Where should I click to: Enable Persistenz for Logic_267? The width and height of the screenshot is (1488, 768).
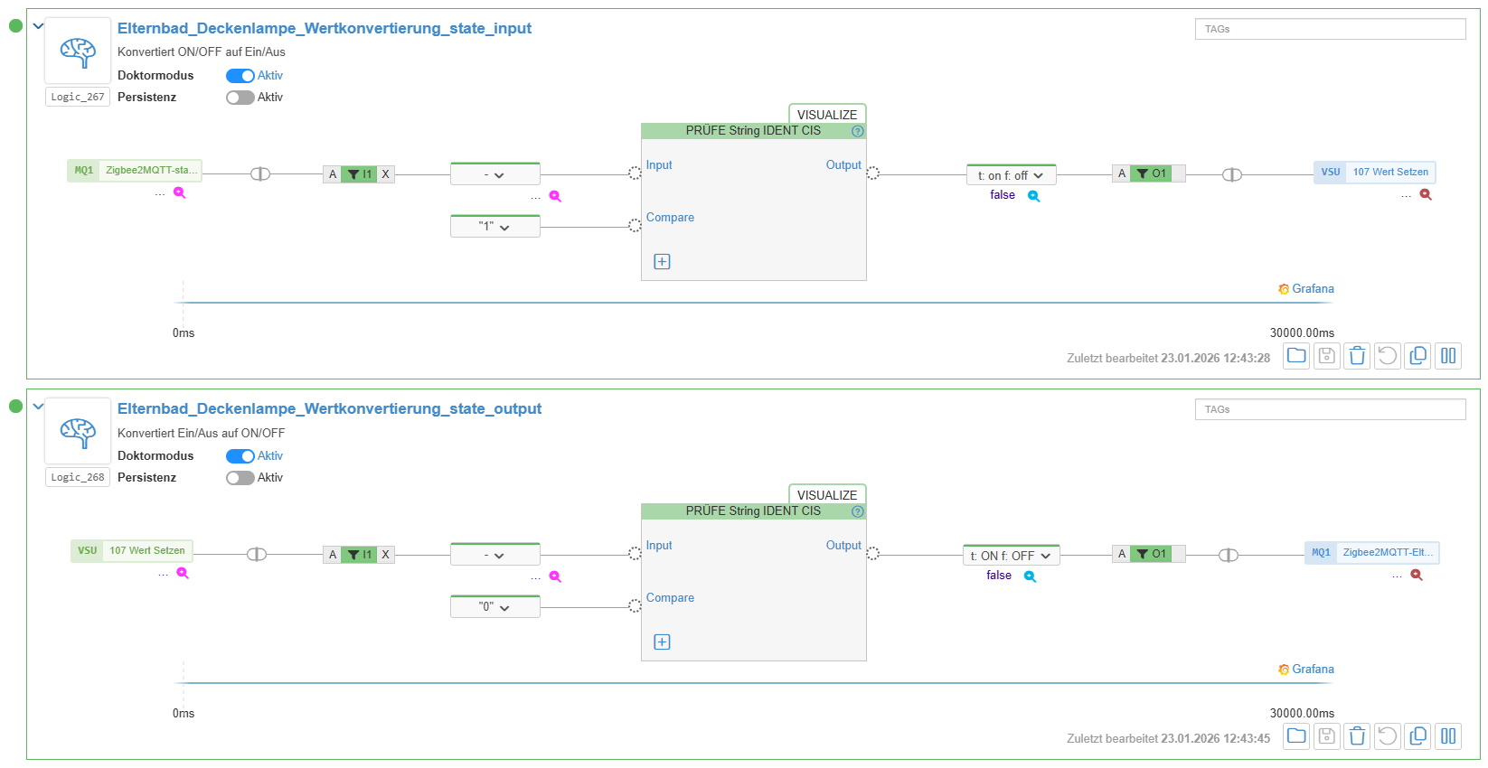point(240,98)
